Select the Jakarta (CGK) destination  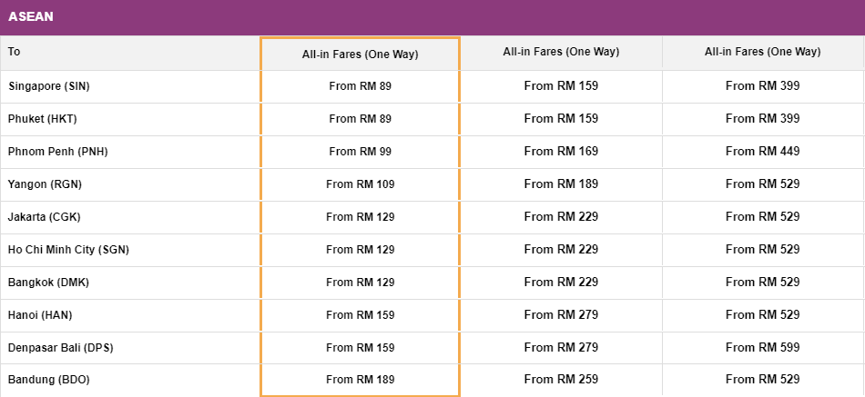44,217
